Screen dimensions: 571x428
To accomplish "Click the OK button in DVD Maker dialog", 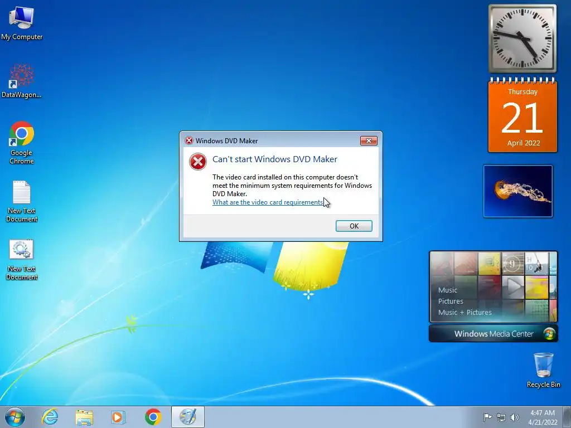I will [354, 226].
